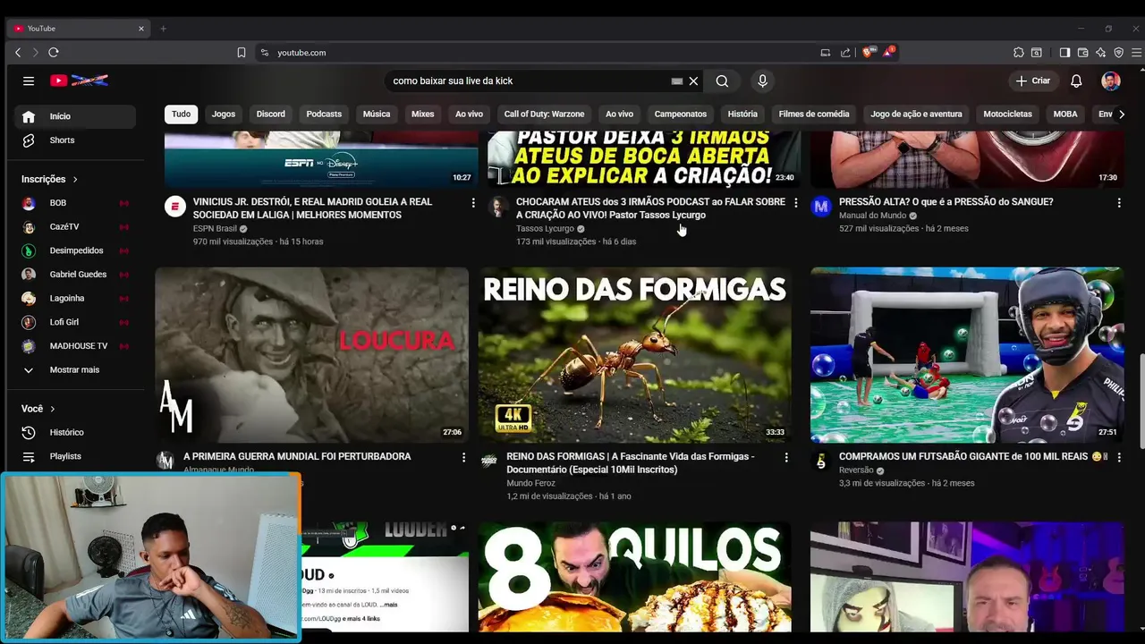
Task: Open Playlists in sidebar
Action: click(75, 456)
